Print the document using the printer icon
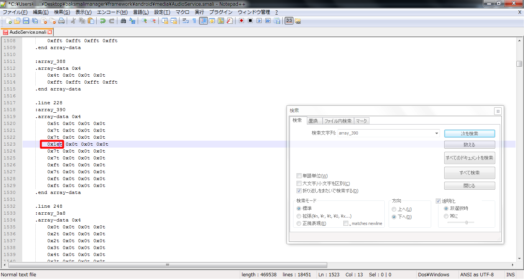The width and height of the screenshot is (524, 279). point(61,21)
